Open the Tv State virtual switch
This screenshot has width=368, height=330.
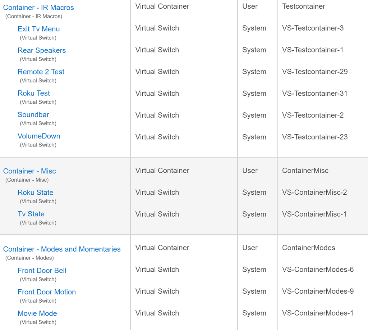coord(31,214)
